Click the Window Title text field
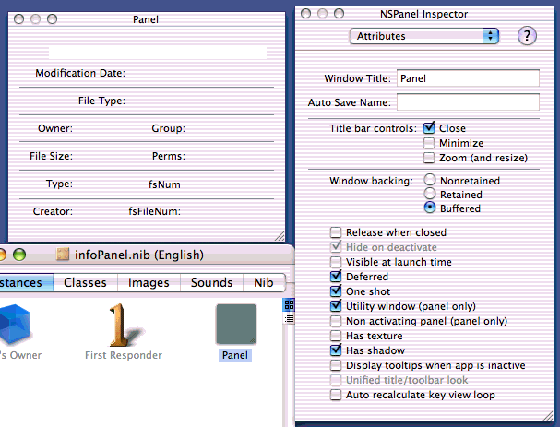This screenshot has height=427, width=560. pos(468,79)
